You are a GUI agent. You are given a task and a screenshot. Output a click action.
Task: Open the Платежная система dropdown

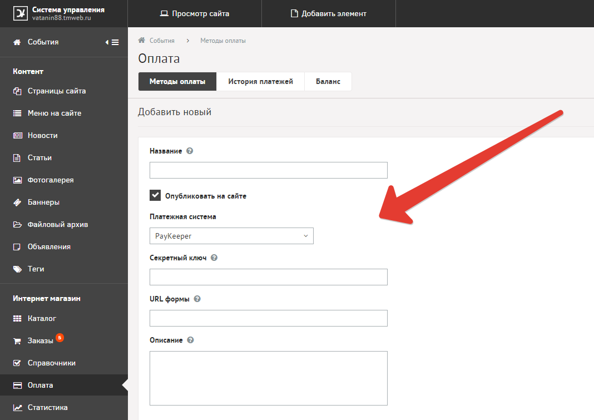point(231,236)
